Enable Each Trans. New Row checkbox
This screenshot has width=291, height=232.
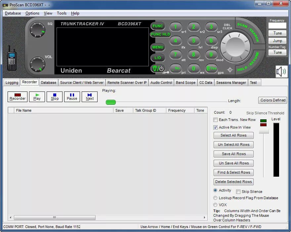tap(215, 120)
